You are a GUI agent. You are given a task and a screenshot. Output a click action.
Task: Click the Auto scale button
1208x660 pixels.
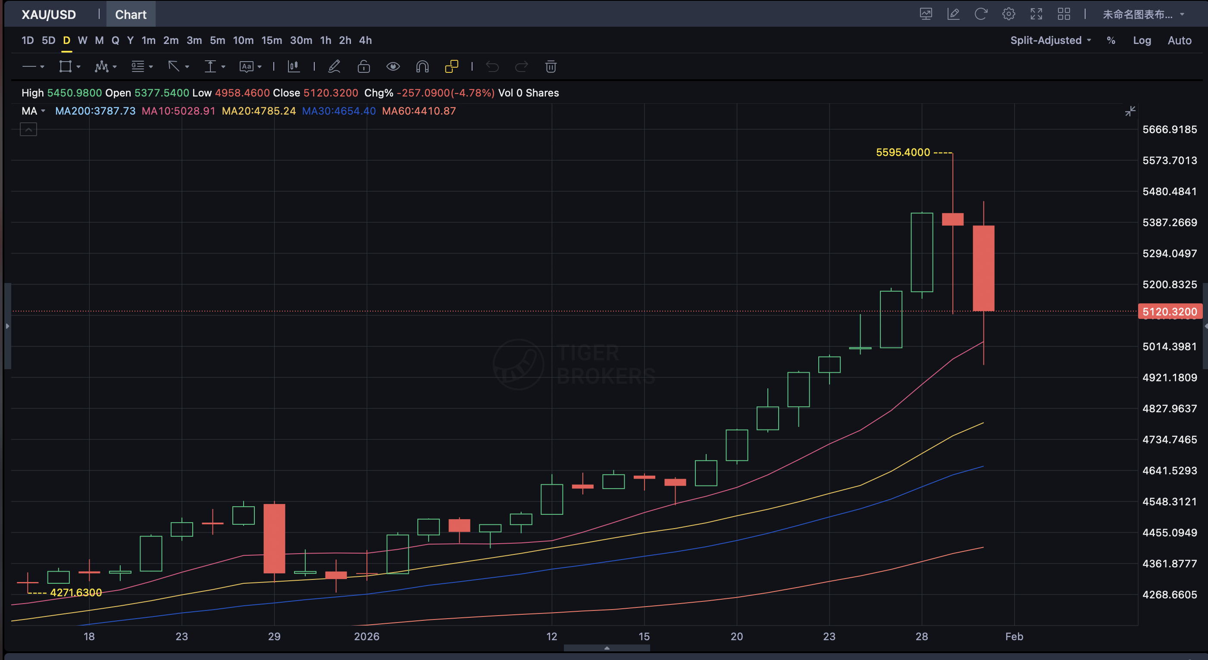(x=1179, y=40)
